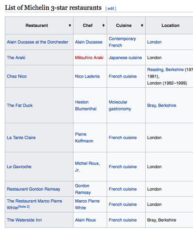Open La Tante Claire link
Viewport: 193px width, 235px height.
click(21, 138)
